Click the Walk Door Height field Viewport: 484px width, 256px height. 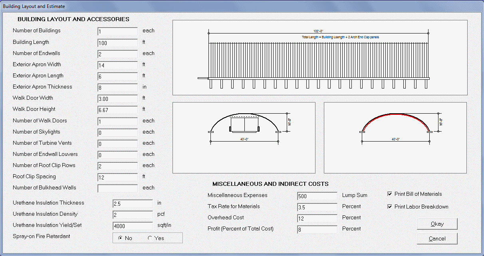click(117, 110)
